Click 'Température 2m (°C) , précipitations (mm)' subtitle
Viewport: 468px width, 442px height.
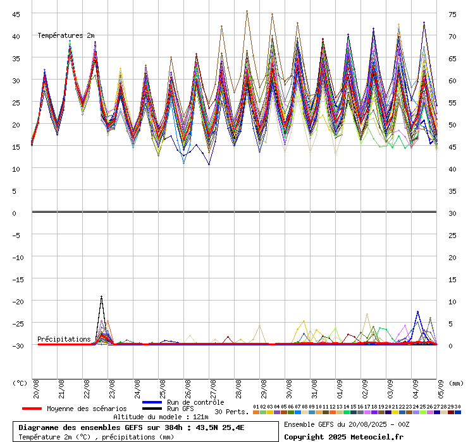96,437
